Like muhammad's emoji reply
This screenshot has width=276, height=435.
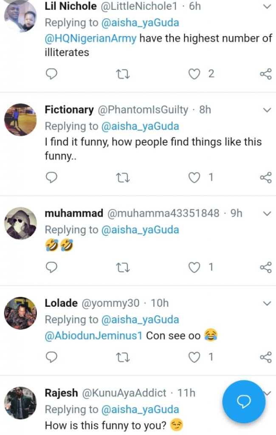(x=194, y=267)
